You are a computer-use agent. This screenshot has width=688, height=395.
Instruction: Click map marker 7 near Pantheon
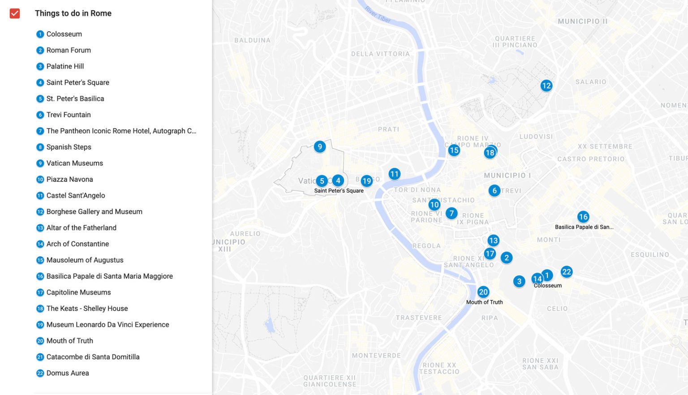click(x=451, y=214)
